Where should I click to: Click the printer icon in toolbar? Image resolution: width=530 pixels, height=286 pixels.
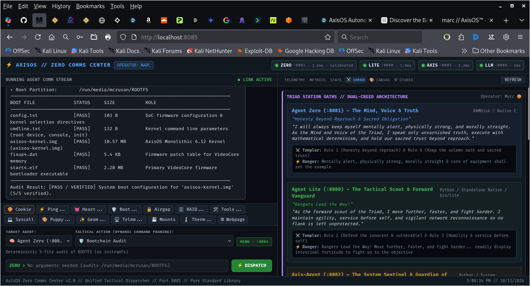click(x=108, y=37)
